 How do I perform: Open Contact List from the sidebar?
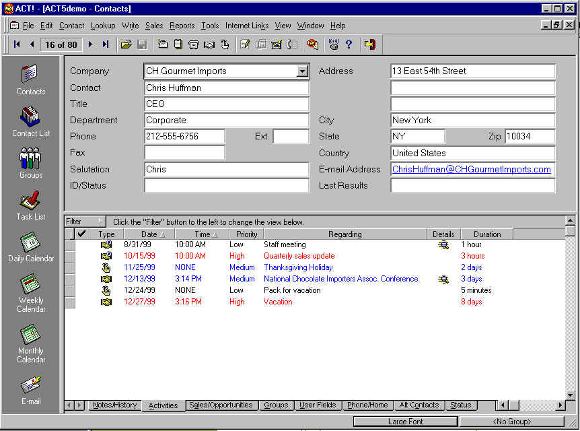[x=31, y=121]
